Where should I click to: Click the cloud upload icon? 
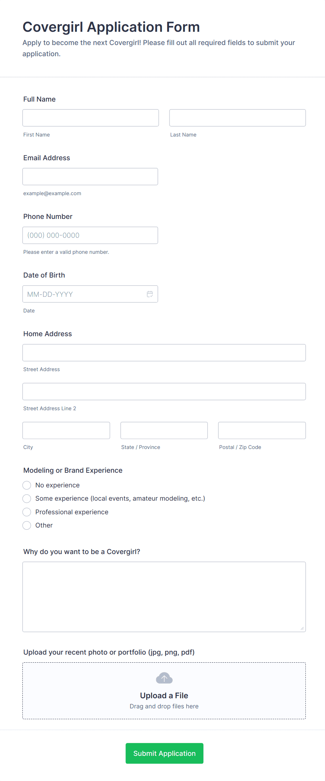pyautogui.click(x=164, y=678)
